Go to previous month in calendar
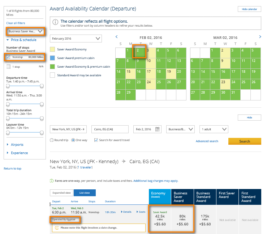271x234 pixels. tap(116, 37)
